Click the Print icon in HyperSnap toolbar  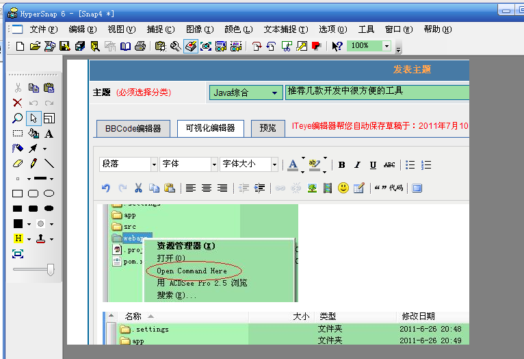(140, 46)
